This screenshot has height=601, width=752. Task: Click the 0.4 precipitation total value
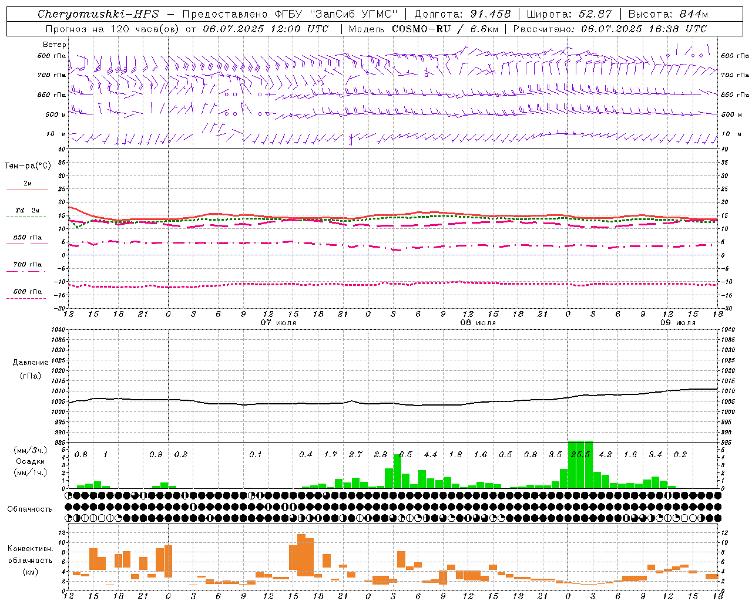pos(306,455)
